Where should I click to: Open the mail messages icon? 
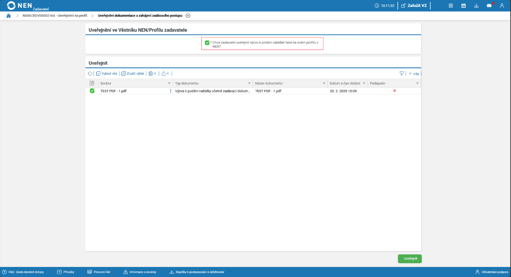489,6
